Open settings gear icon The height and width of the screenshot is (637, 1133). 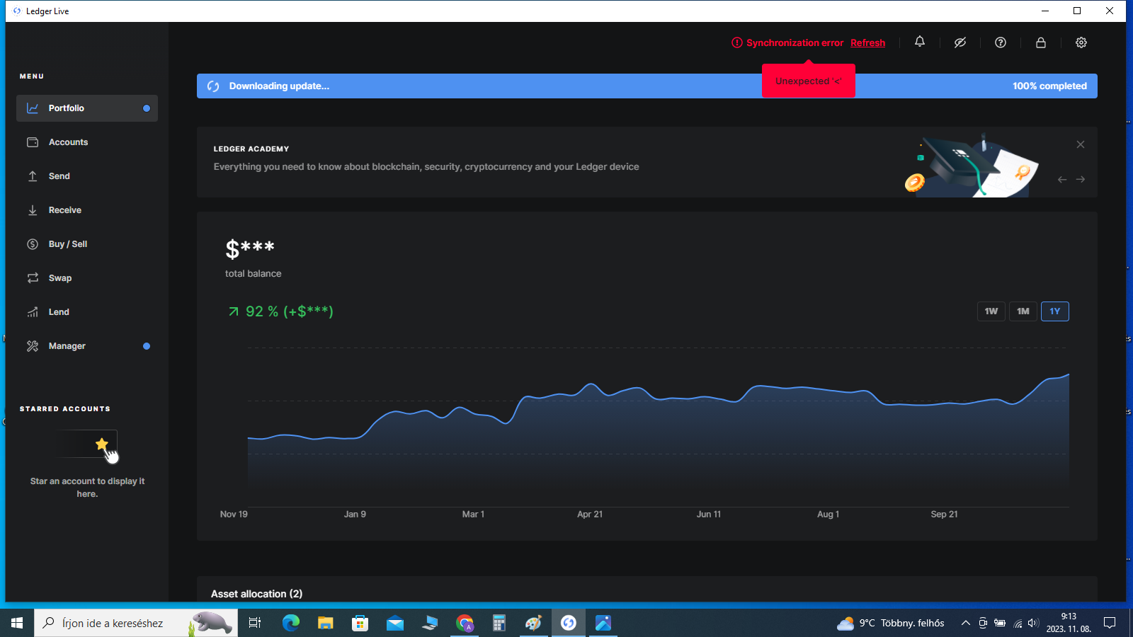click(x=1081, y=42)
